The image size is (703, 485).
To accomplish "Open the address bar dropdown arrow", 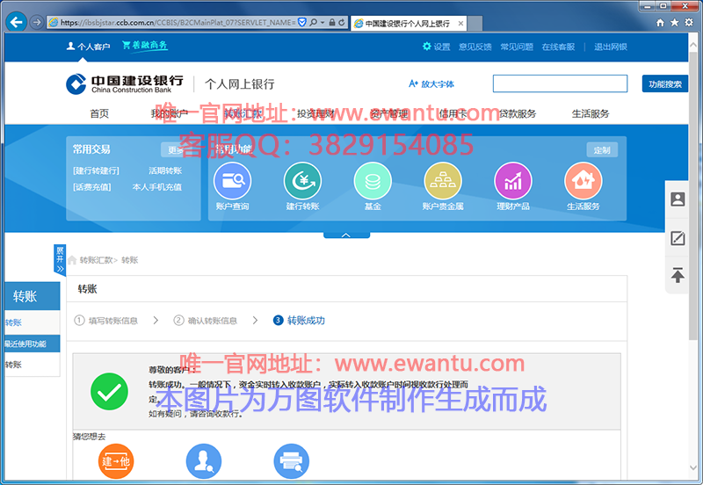I will 323,22.
